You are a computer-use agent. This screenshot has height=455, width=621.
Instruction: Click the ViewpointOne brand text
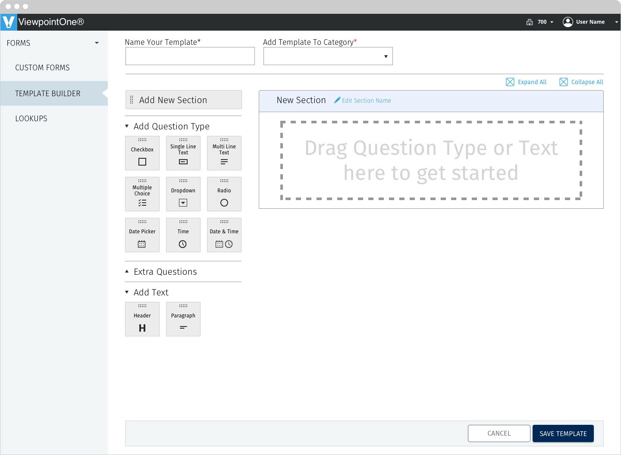click(51, 22)
